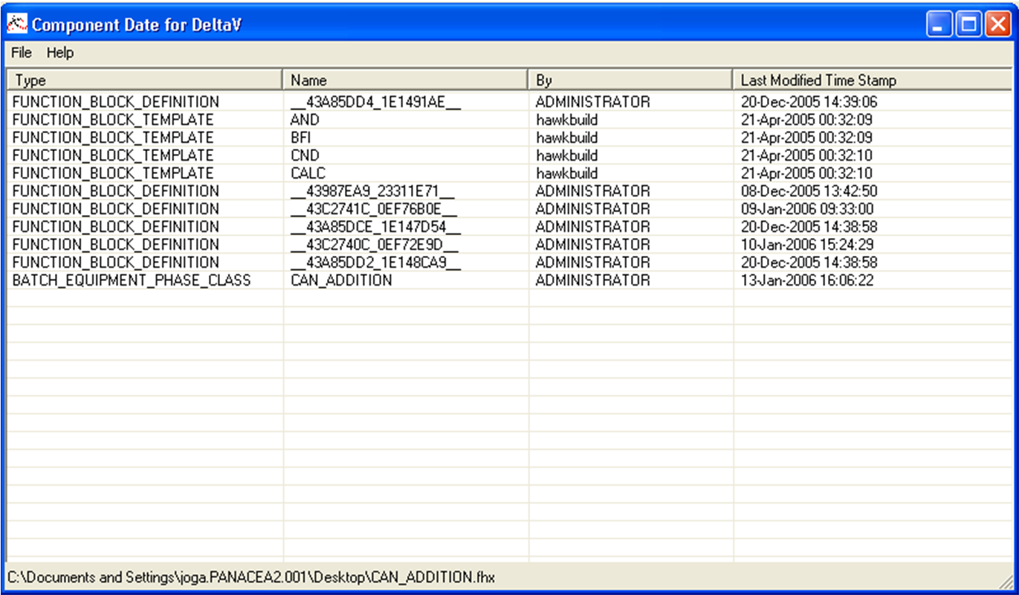The height and width of the screenshot is (595, 1019).
Task: Close the Component Date for DeltaV window
Action: 997,25
